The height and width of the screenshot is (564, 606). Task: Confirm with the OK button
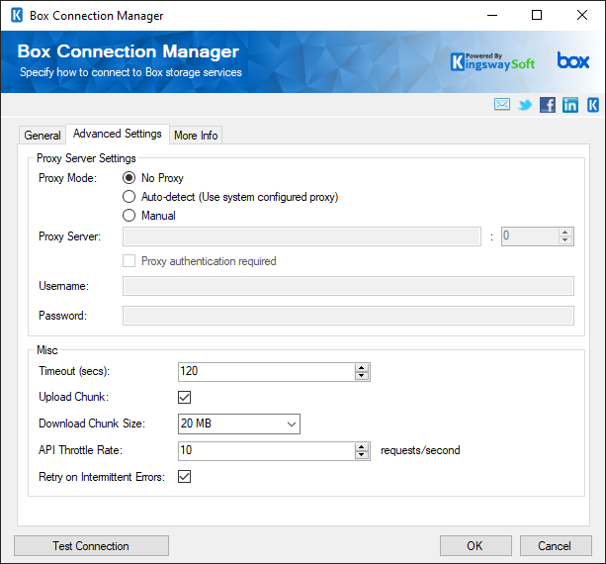[x=476, y=546]
